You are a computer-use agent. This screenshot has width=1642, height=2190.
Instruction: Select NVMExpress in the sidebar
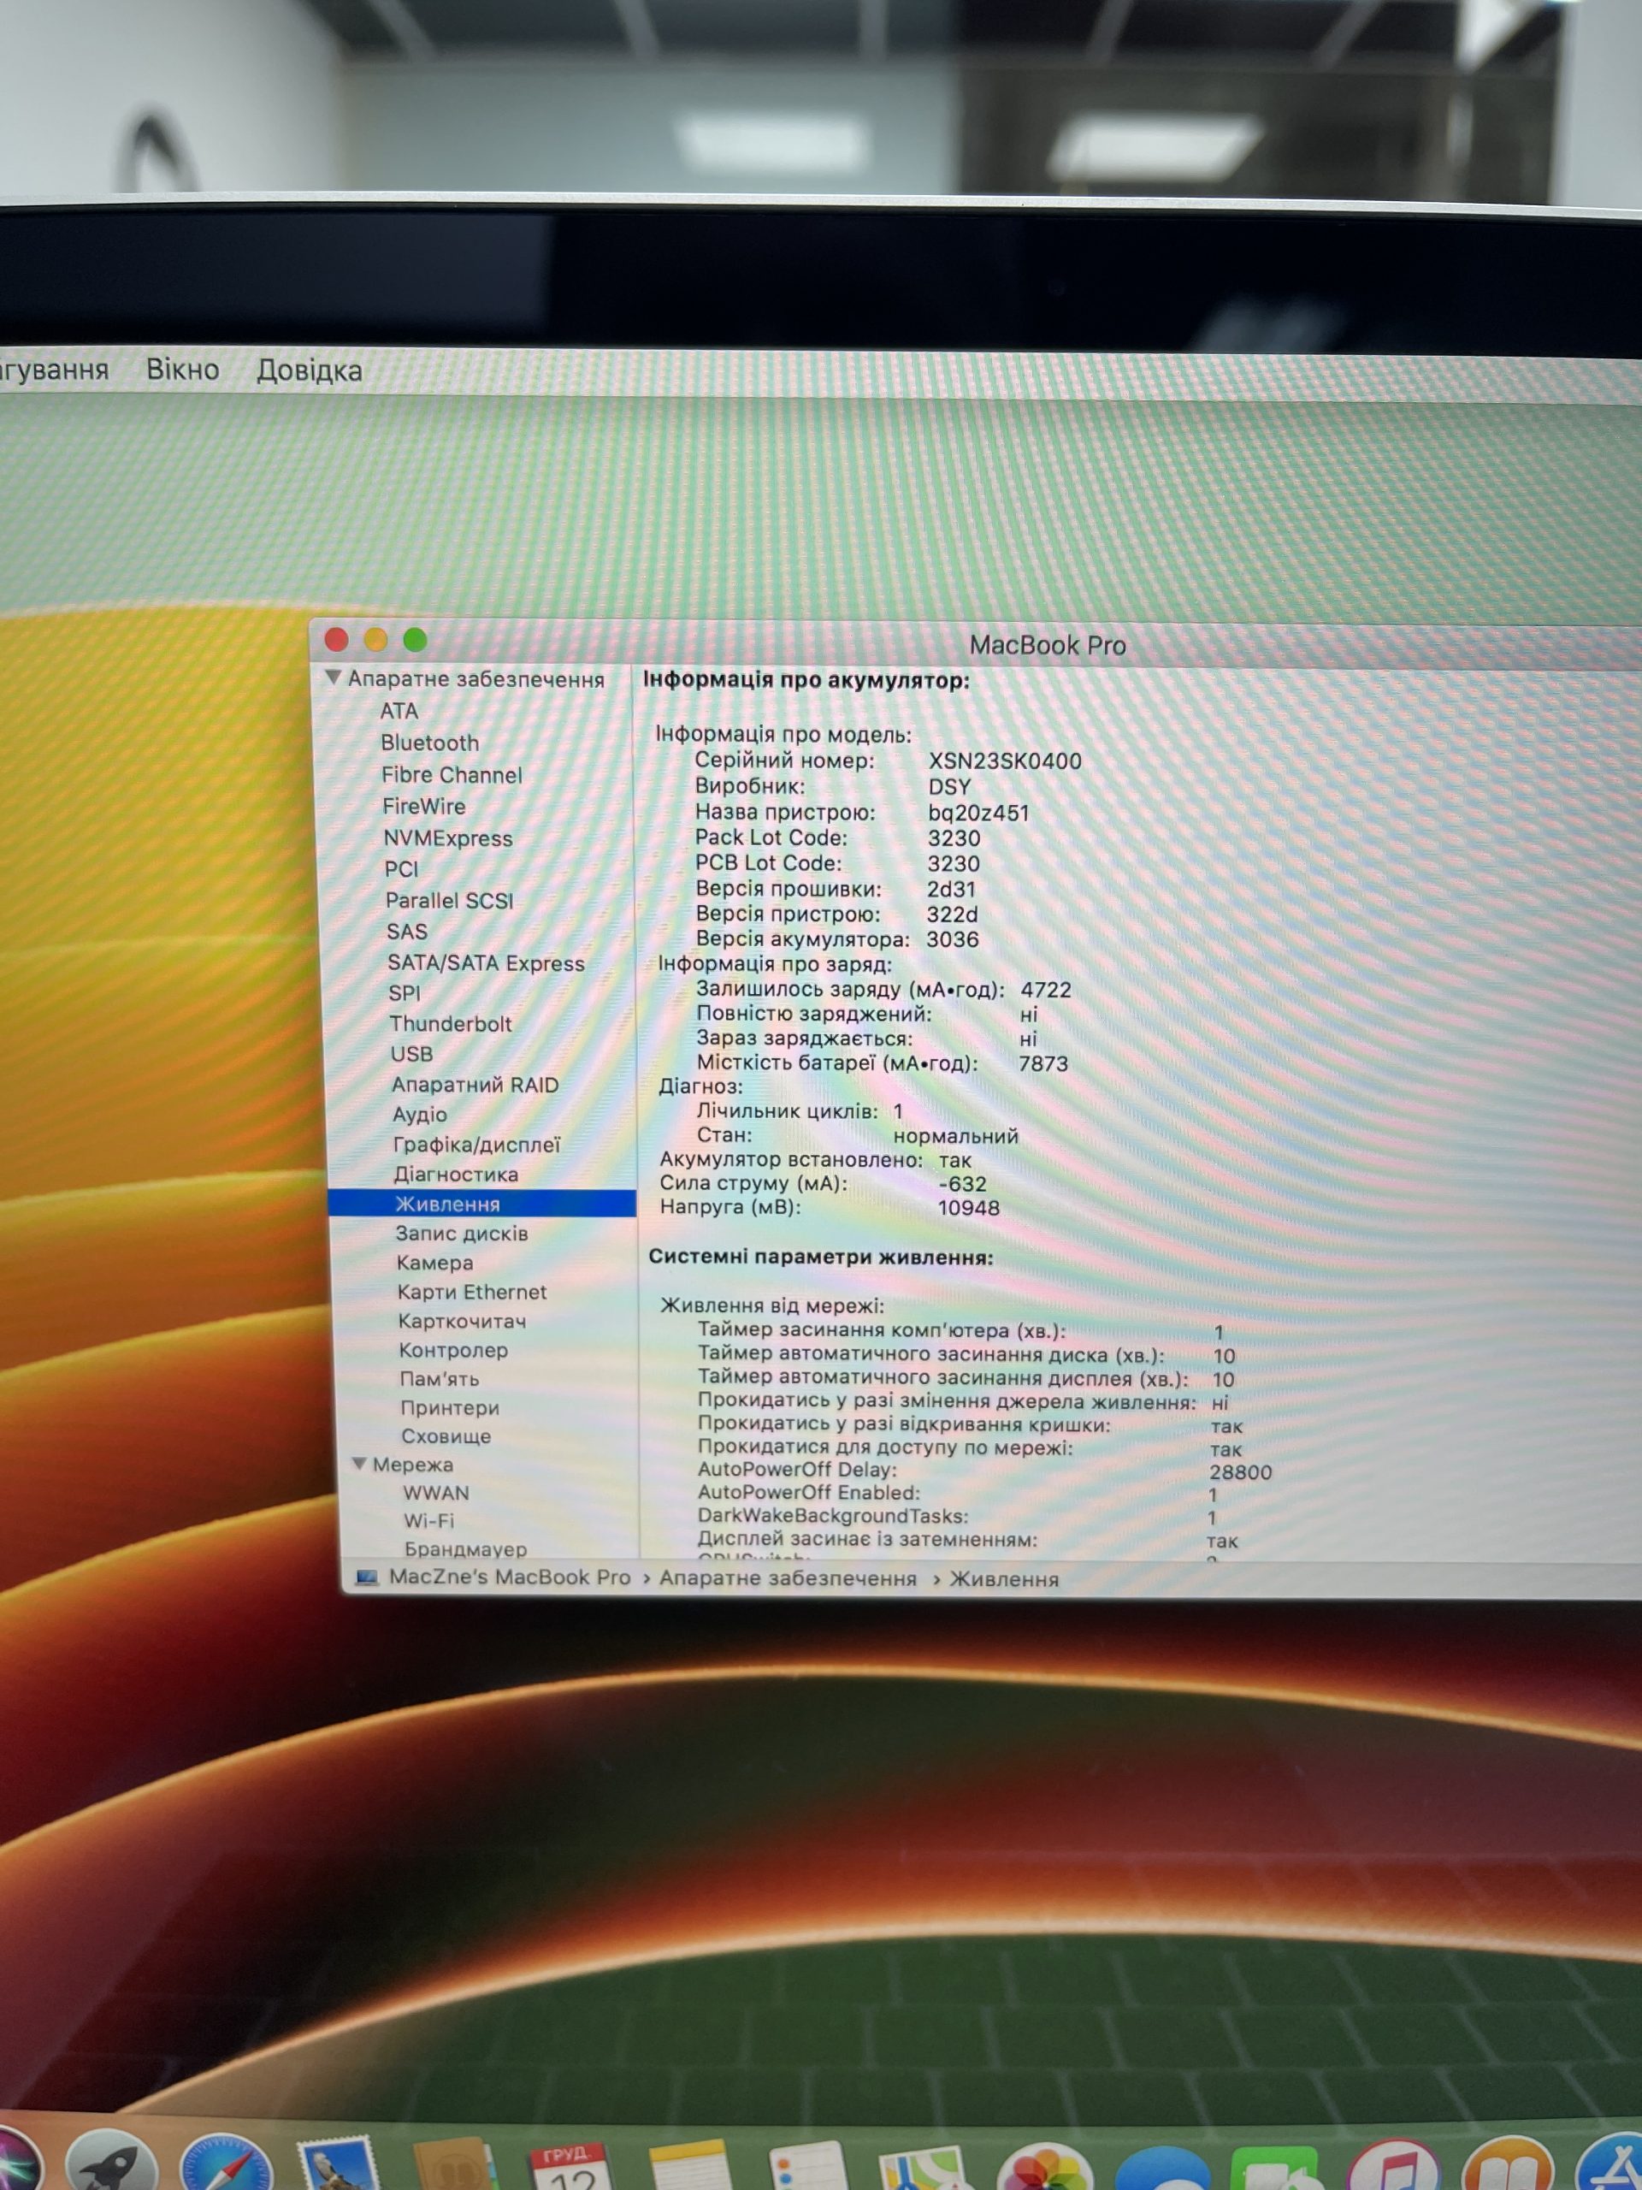pyautogui.click(x=448, y=838)
